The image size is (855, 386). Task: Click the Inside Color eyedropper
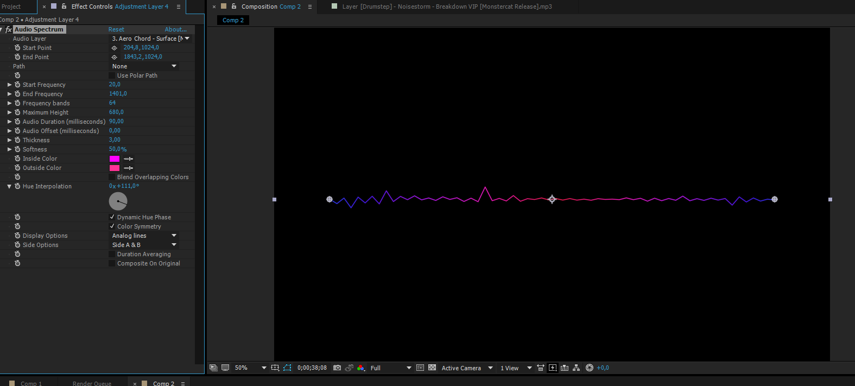pyautogui.click(x=129, y=159)
